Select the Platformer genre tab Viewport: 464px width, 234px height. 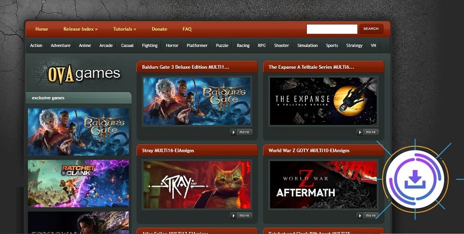point(197,45)
